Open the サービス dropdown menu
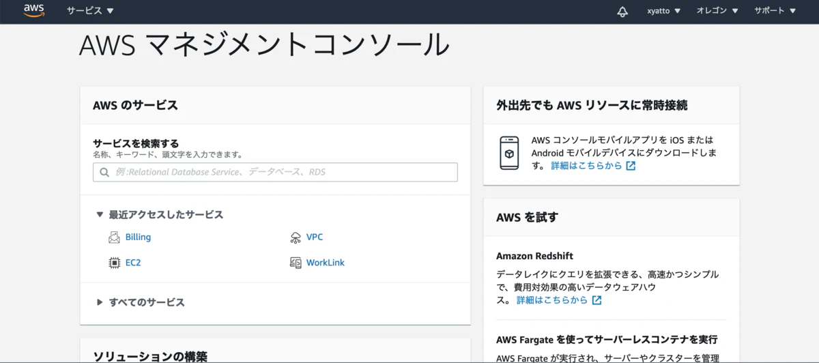 tap(90, 11)
